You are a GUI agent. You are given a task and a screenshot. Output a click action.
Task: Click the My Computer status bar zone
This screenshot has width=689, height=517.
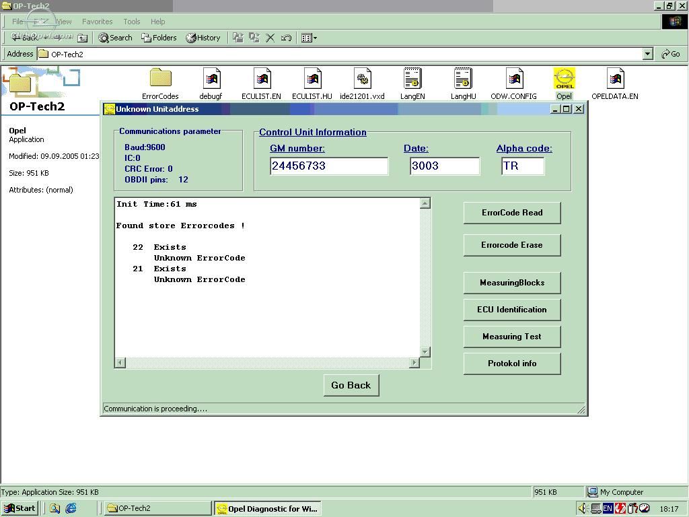tap(637, 492)
